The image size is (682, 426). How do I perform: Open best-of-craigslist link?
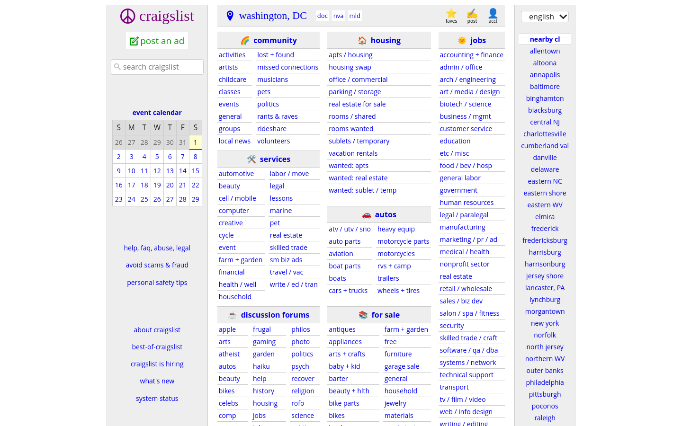click(157, 347)
